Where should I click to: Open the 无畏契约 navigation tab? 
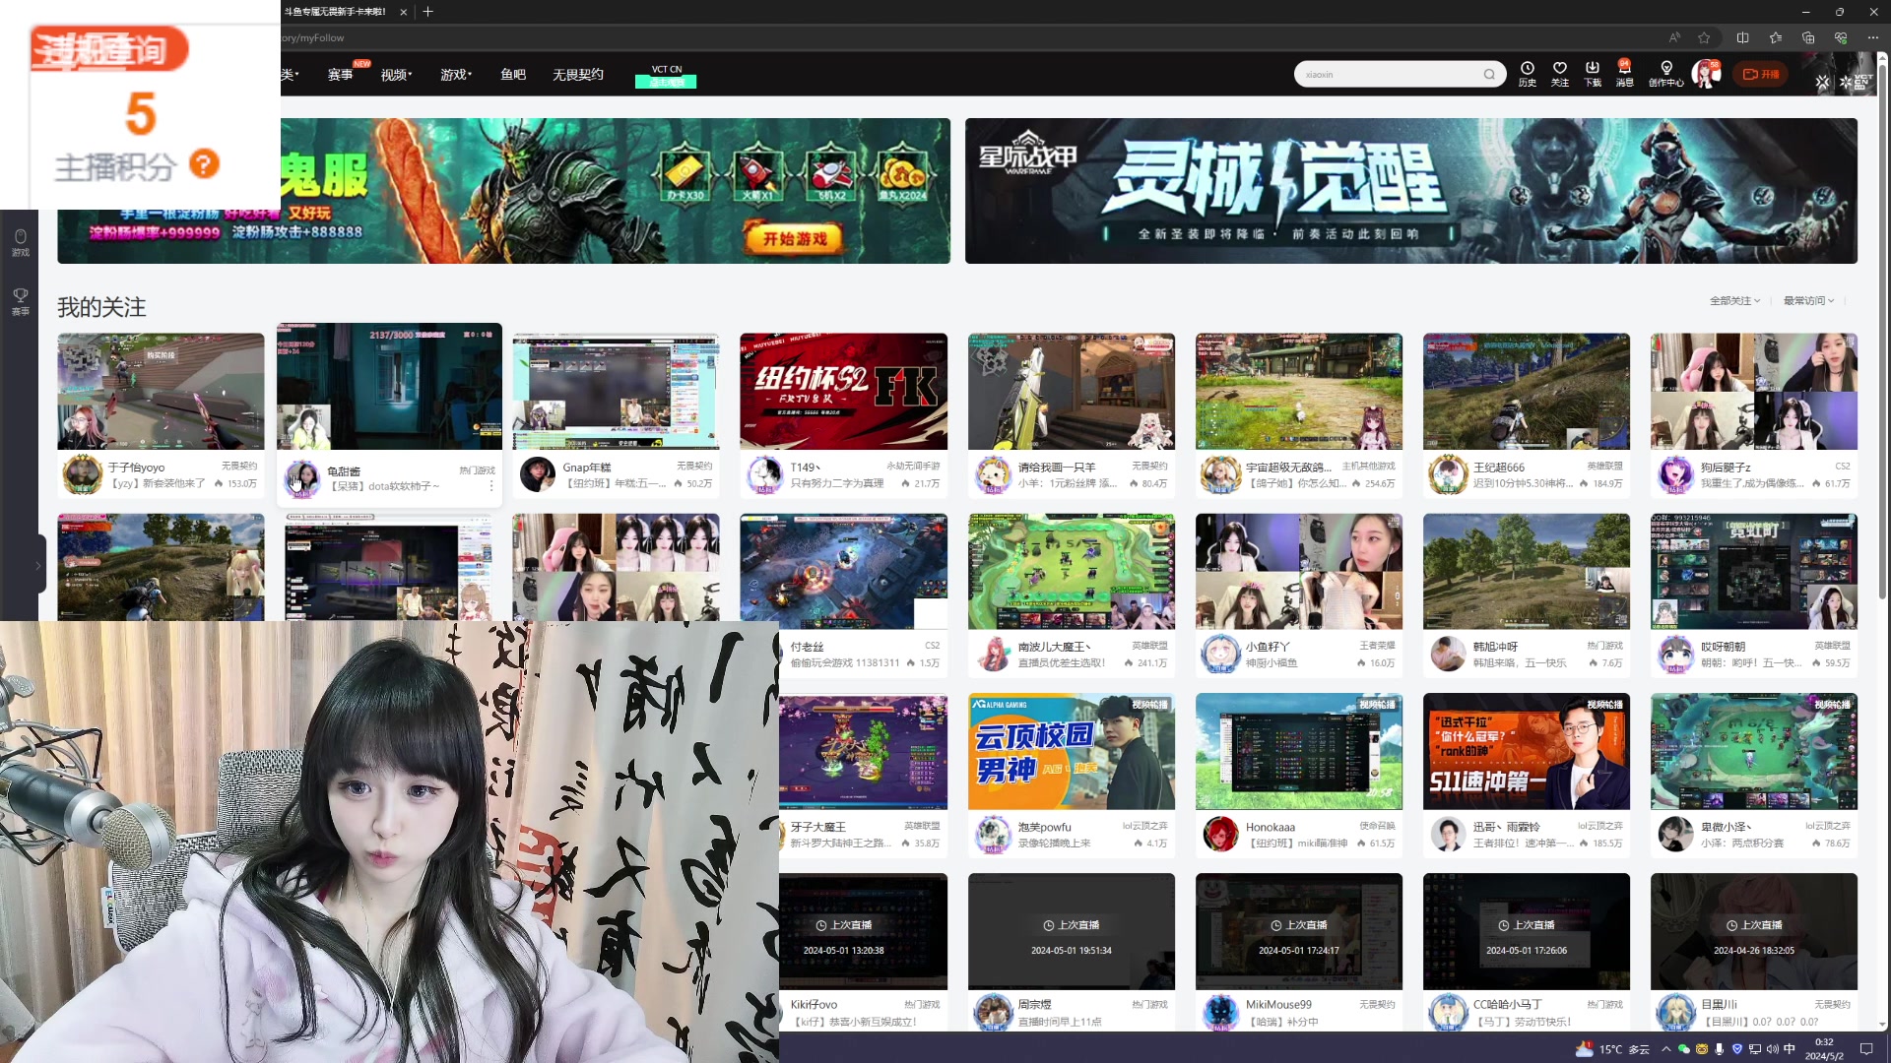pyautogui.click(x=578, y=75)
